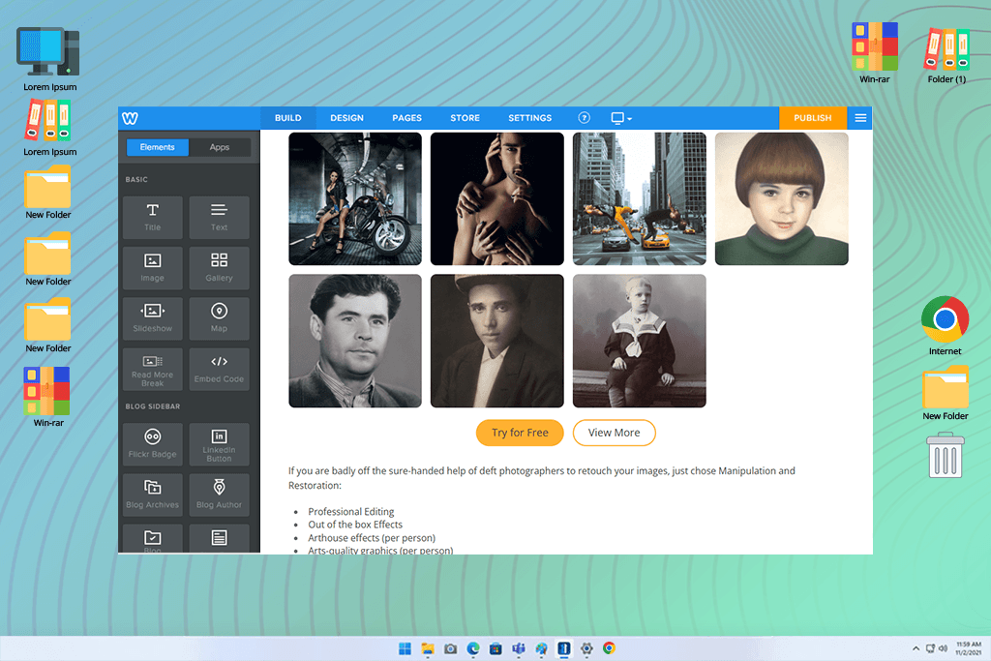Click the BASIC section heading
Image resolution: width=991 pixels, height=661 pixels.
pos(136,179)
